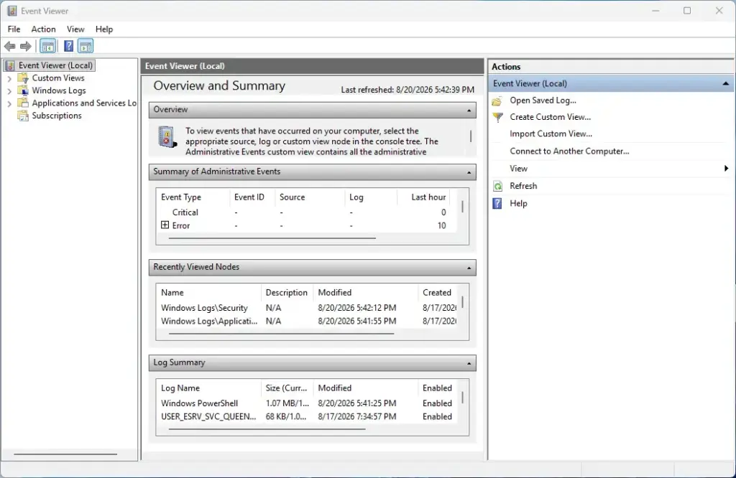Click the Log Name column header
The height and width of the screenshot is (478, 736).
tap(209, 388)
